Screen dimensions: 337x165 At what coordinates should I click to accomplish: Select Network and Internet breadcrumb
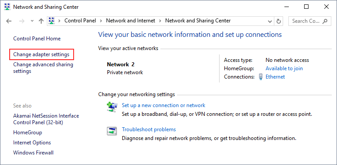click(x=131, y=21)
